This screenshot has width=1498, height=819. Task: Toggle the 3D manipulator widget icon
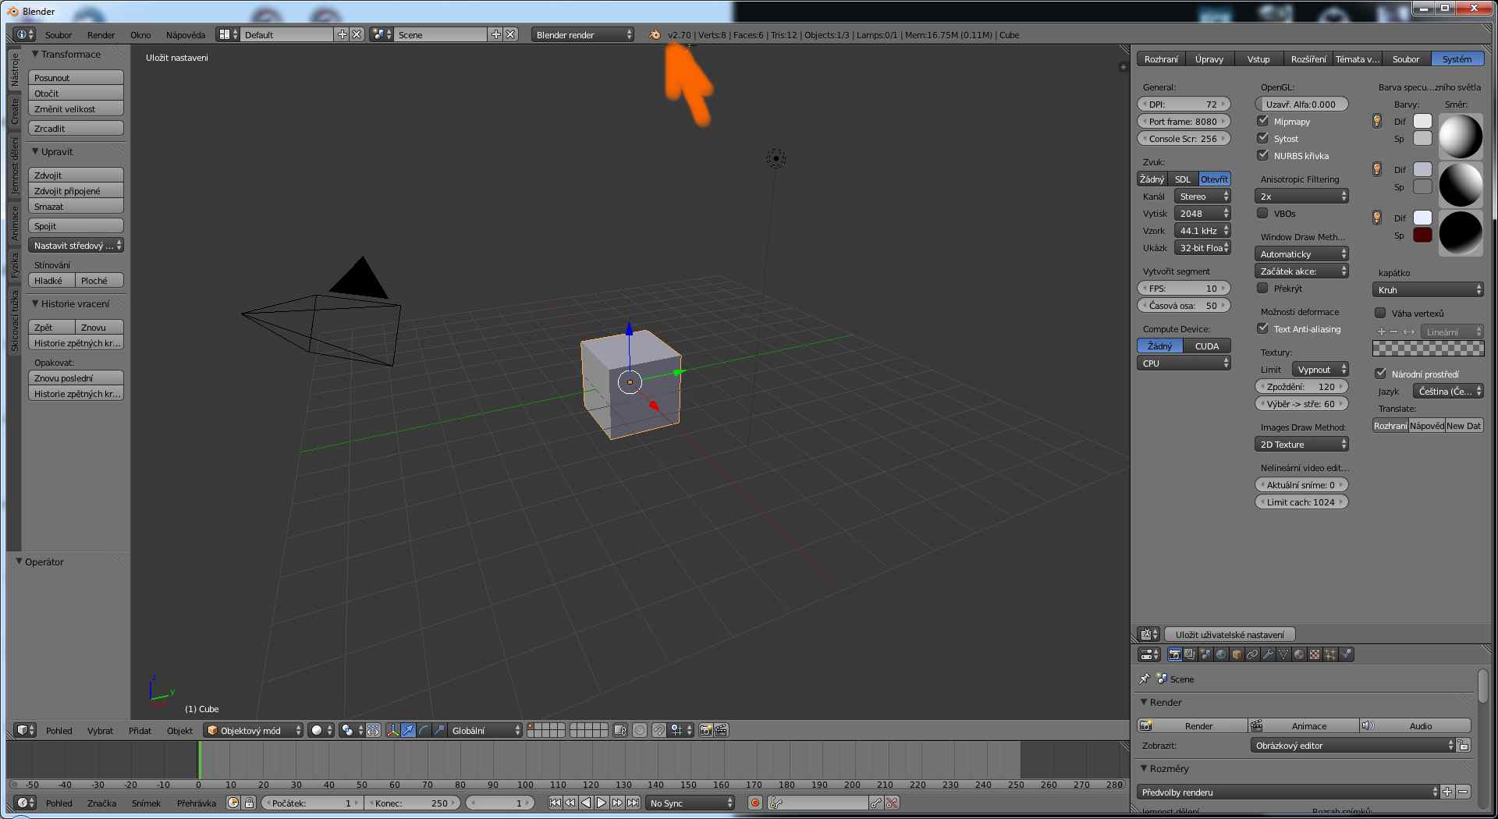pyautogui.click(x=392, y=730)
